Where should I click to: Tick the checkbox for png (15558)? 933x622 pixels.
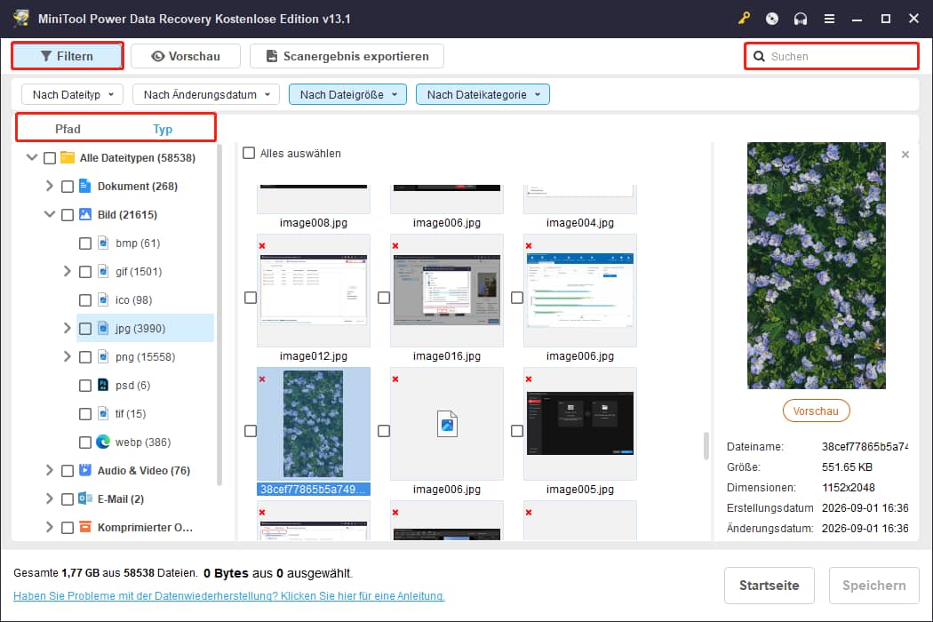[x=85, y=357]
